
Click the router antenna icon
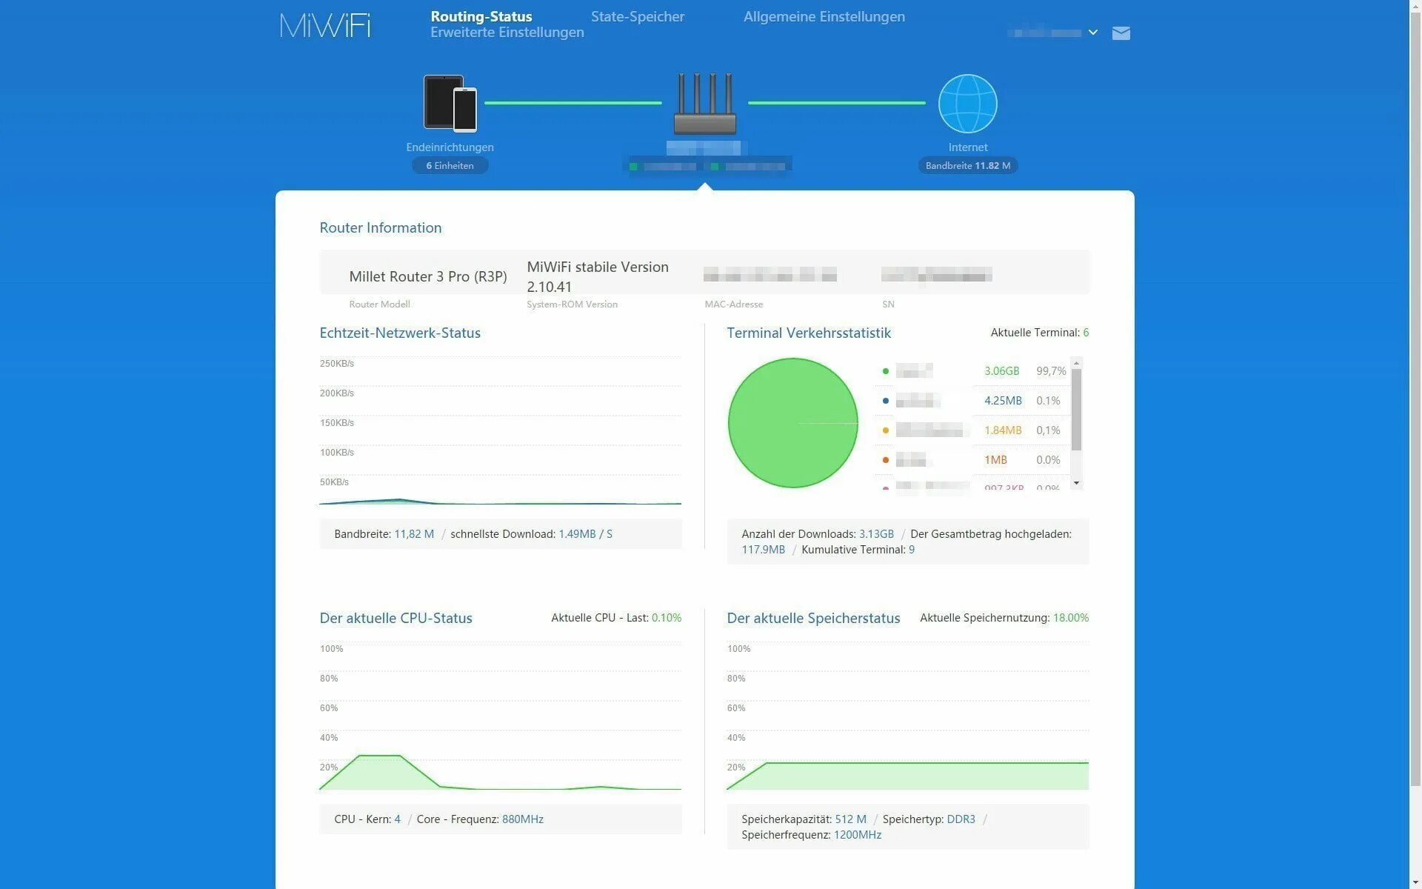704,103
